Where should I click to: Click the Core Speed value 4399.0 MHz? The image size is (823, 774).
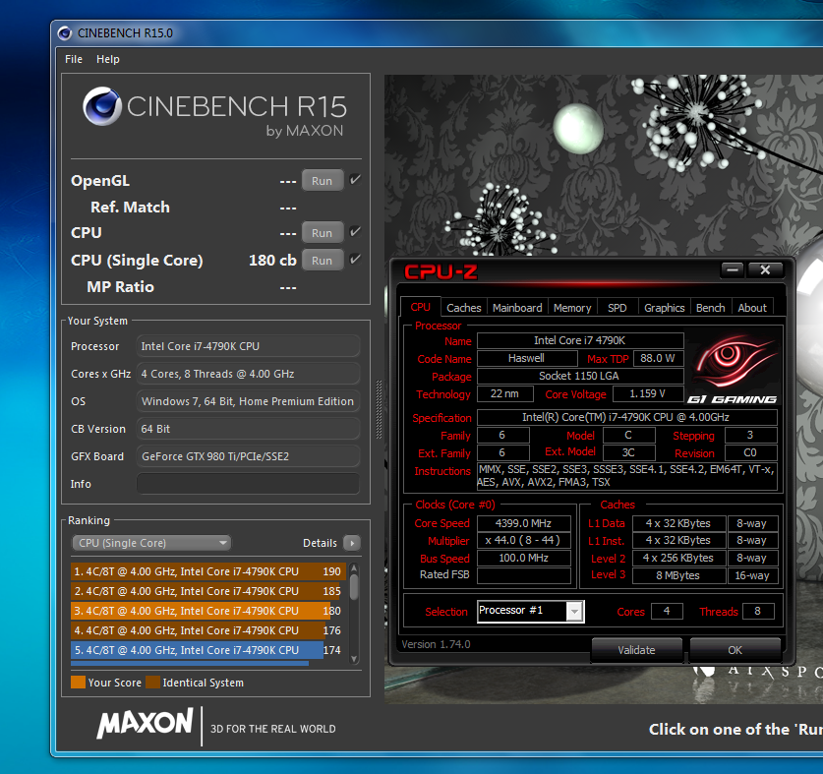(x=523, y=523)
